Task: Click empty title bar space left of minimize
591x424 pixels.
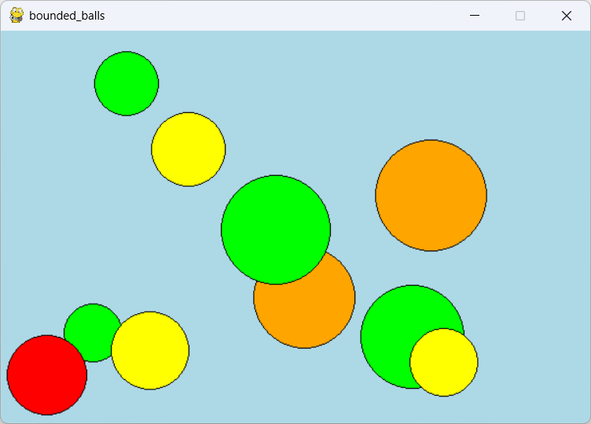Action: [314, 16]
